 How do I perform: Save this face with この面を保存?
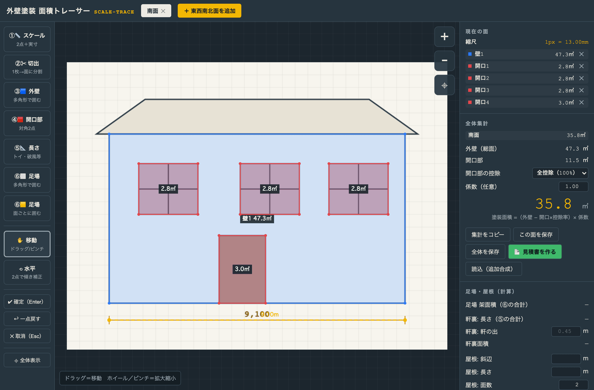[x=536, y=235]
